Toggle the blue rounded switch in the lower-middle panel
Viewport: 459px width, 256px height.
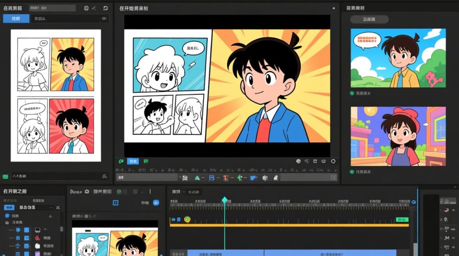[x=156, y=203]
